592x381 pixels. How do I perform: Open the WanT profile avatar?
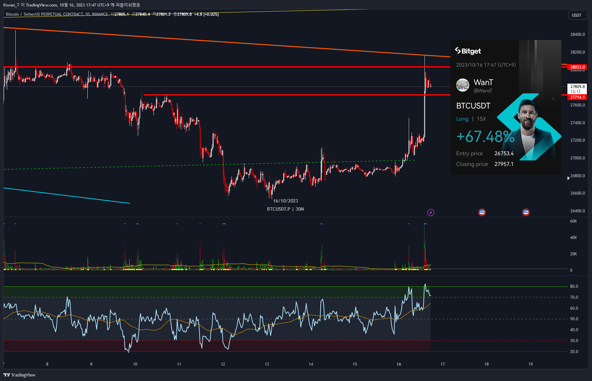click(x=463, y=85)
